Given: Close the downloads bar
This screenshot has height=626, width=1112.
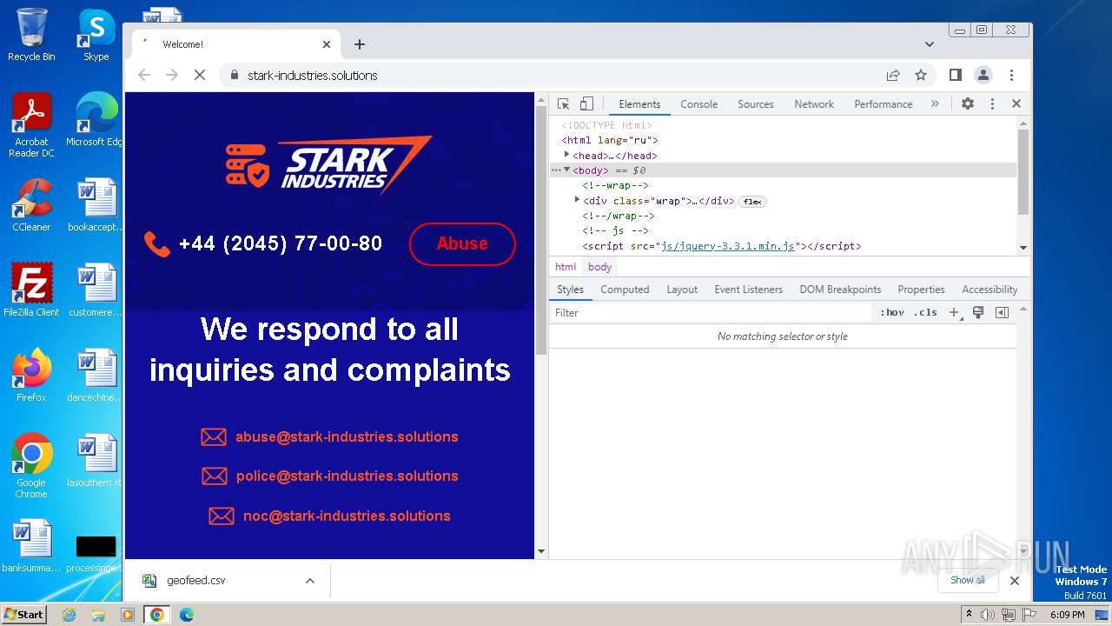Looking at the screenshot, I should click(x=1014, y=581).
